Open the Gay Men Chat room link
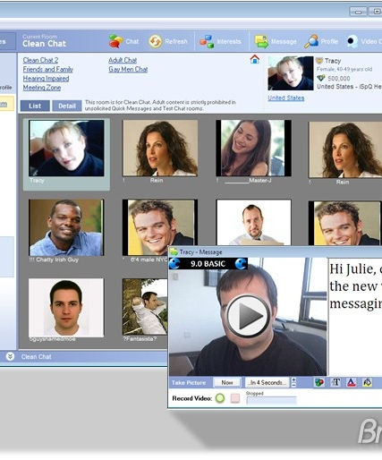This screenshot has height=460, width=382. (x=128, y=70)
